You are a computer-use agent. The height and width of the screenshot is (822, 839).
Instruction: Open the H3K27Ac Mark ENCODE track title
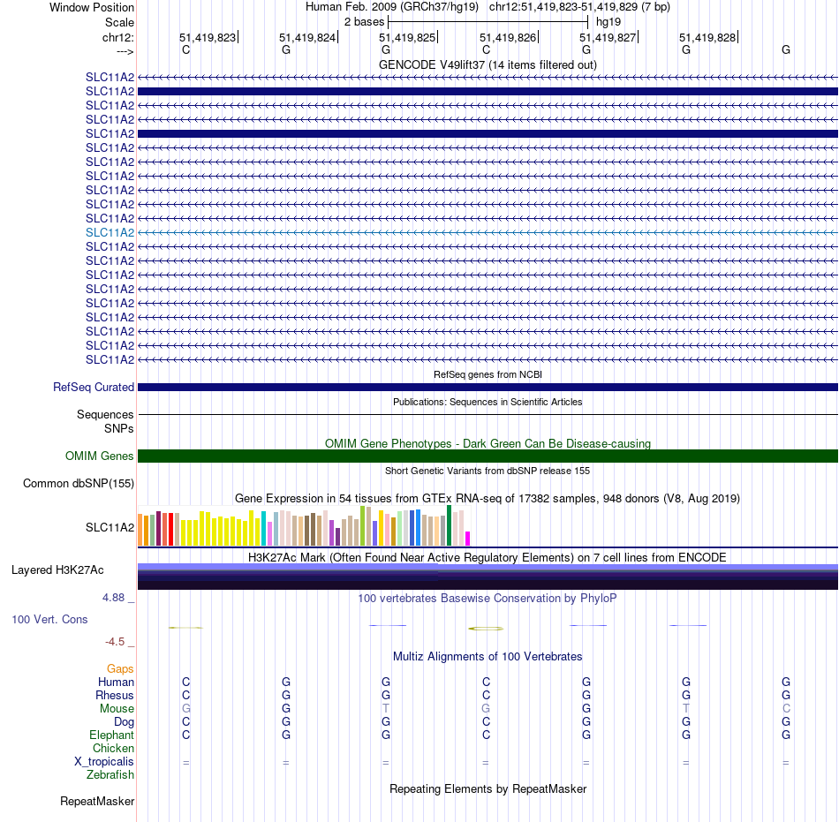[488, 557]
